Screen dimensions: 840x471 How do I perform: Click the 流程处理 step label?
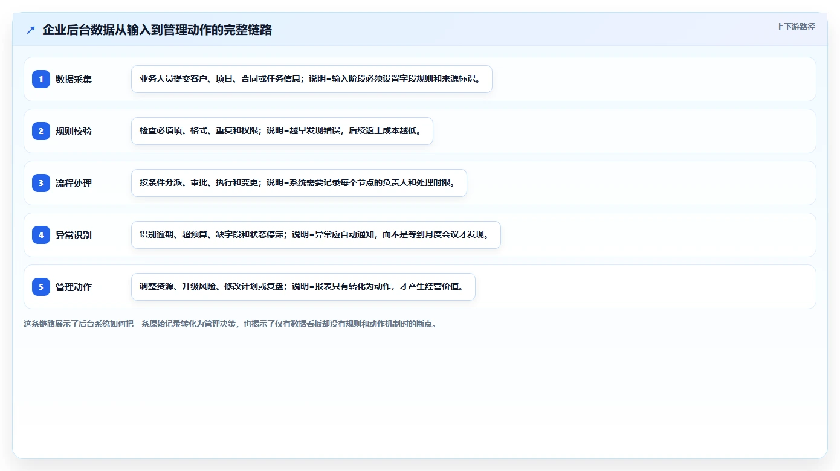(74, 183)
